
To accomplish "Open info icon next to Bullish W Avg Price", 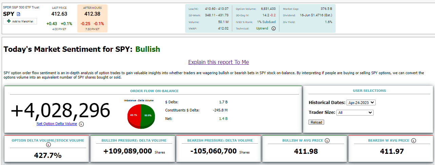I will coord(327,140).
